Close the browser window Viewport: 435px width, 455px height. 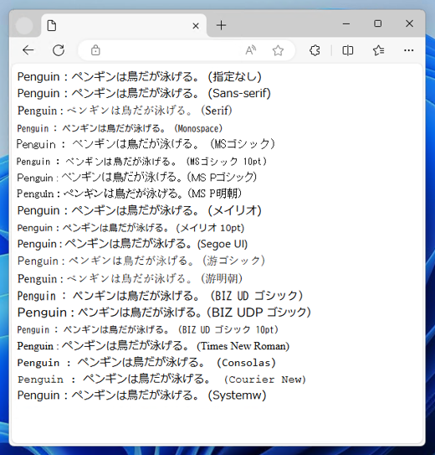(x=409, y=23)
